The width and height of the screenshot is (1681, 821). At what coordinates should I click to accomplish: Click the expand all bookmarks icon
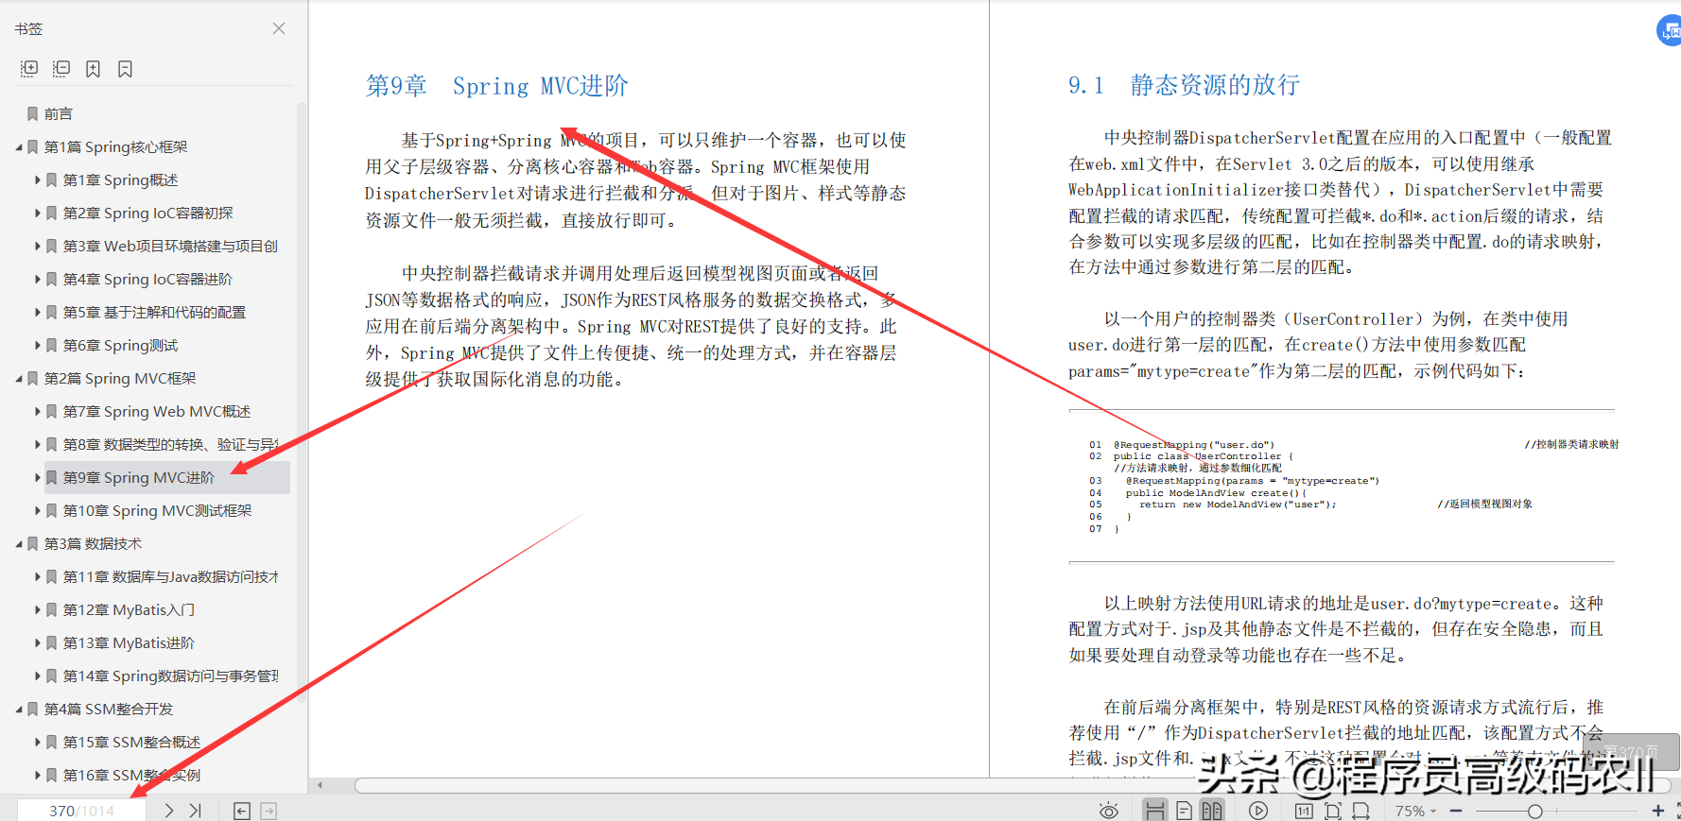click(29, 69)
